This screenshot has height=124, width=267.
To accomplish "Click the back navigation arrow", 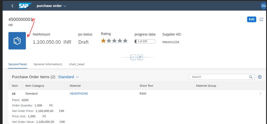I will pyautogui.click(x=12, y=6).
